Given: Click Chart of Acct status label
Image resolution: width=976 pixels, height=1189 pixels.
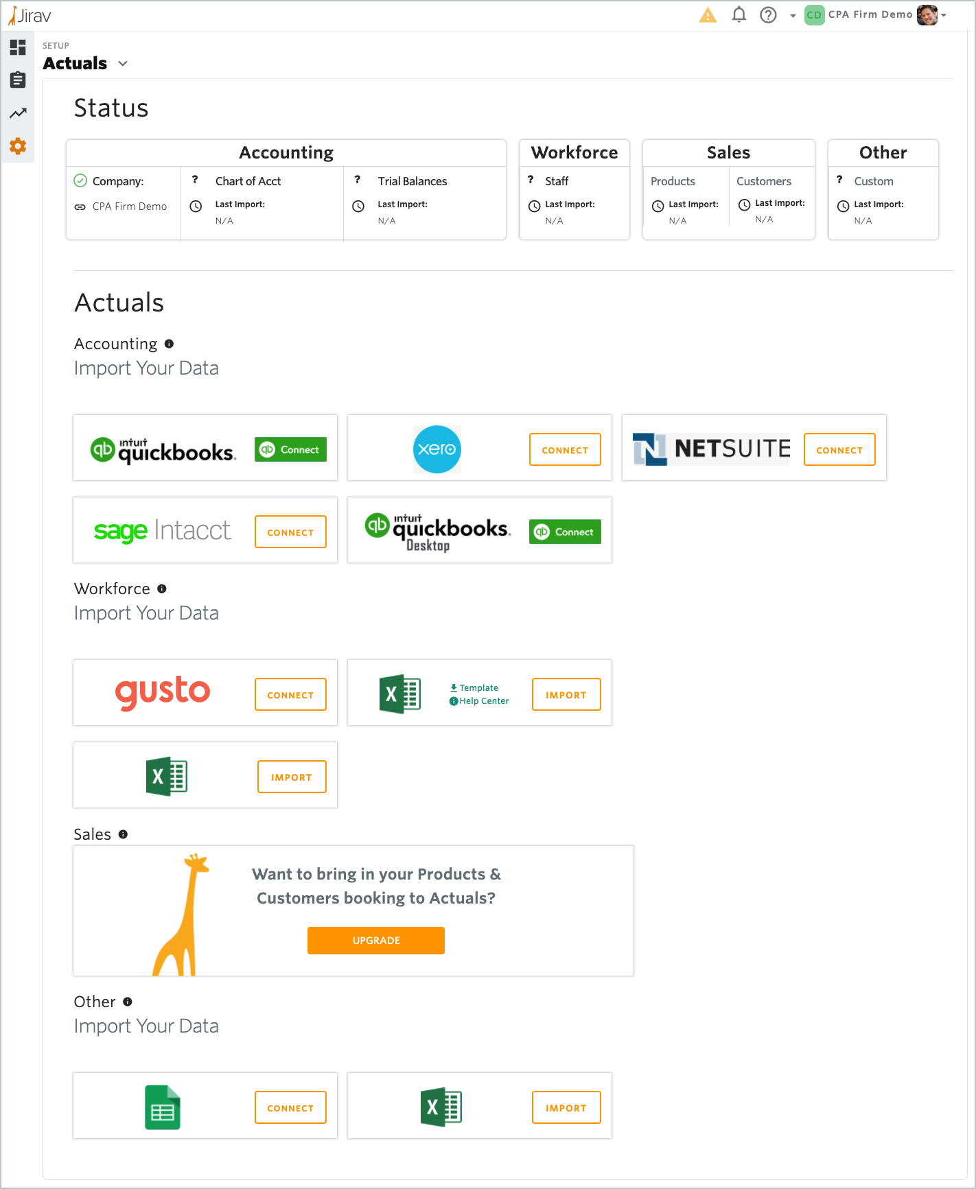Looking at the screenshot, I should click(x=248, y=181).
